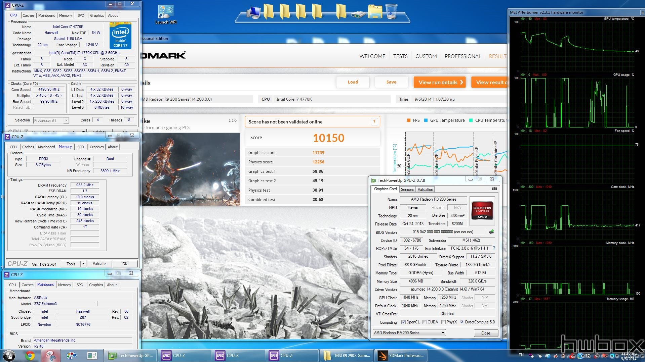Expand the Tools dropdown arrow in CPU-Z Memory window
The width and height of the screenshot is (645, 362).
[83, 264]
